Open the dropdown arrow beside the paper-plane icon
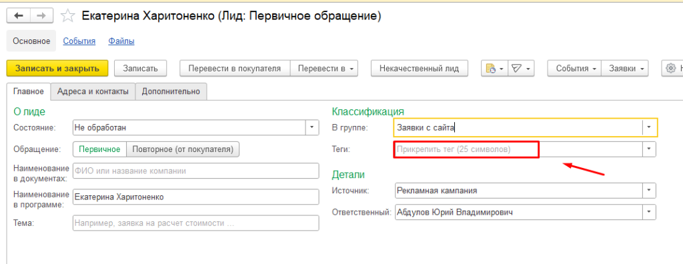The height and width of the screenshot is (264, 683). click(x=528, y=69)
